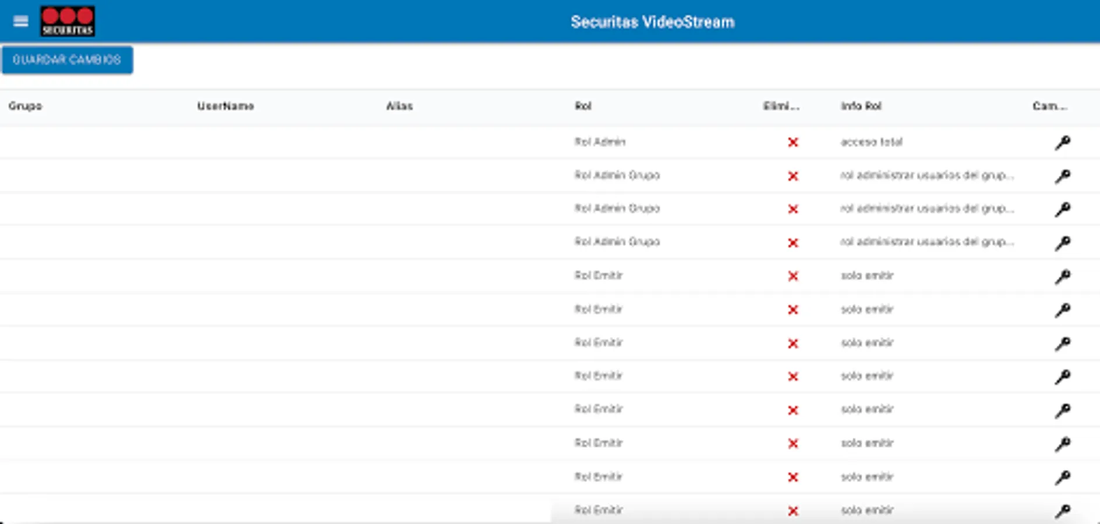Select the Alias column header
This screenshot has width=1100, height=524.
pos(400,106)
